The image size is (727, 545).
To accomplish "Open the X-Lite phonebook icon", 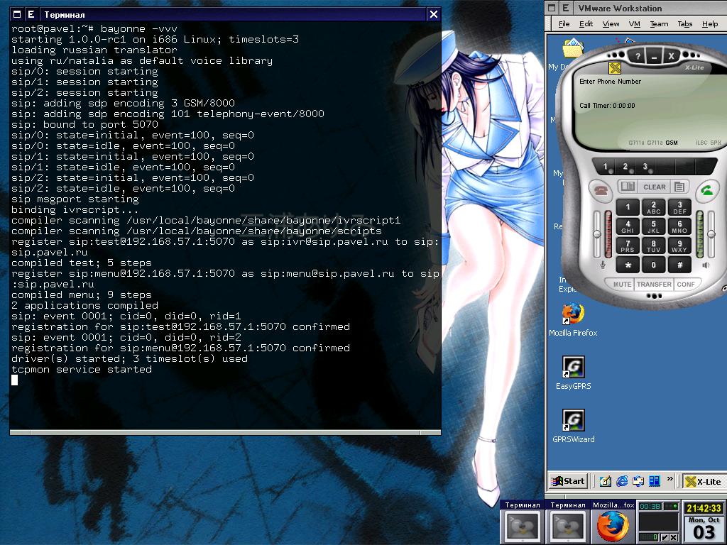I will pos(628,187).
